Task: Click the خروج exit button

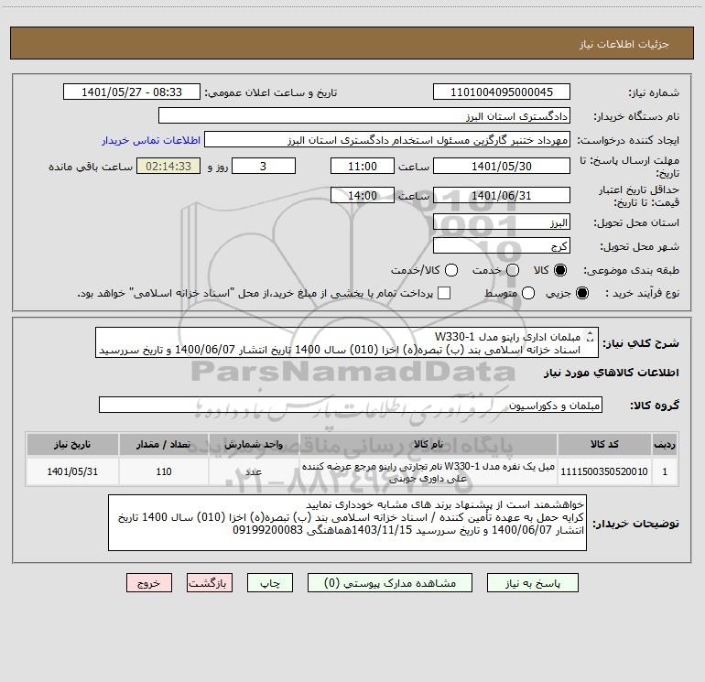Action: point(149,583)
